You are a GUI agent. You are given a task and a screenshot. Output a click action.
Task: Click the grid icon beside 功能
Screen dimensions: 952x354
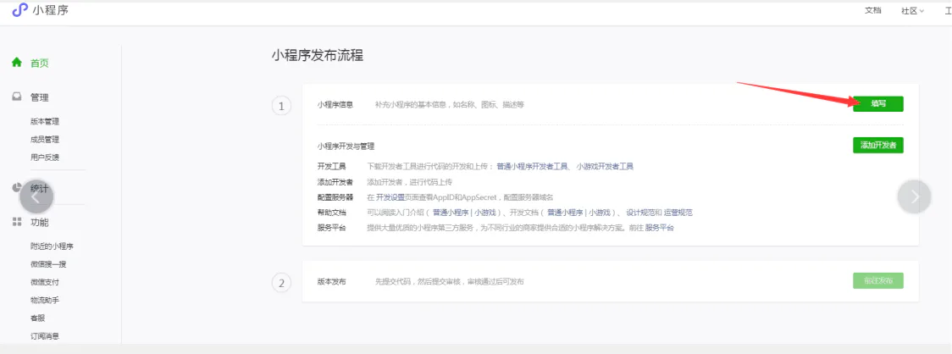point(17,222)
